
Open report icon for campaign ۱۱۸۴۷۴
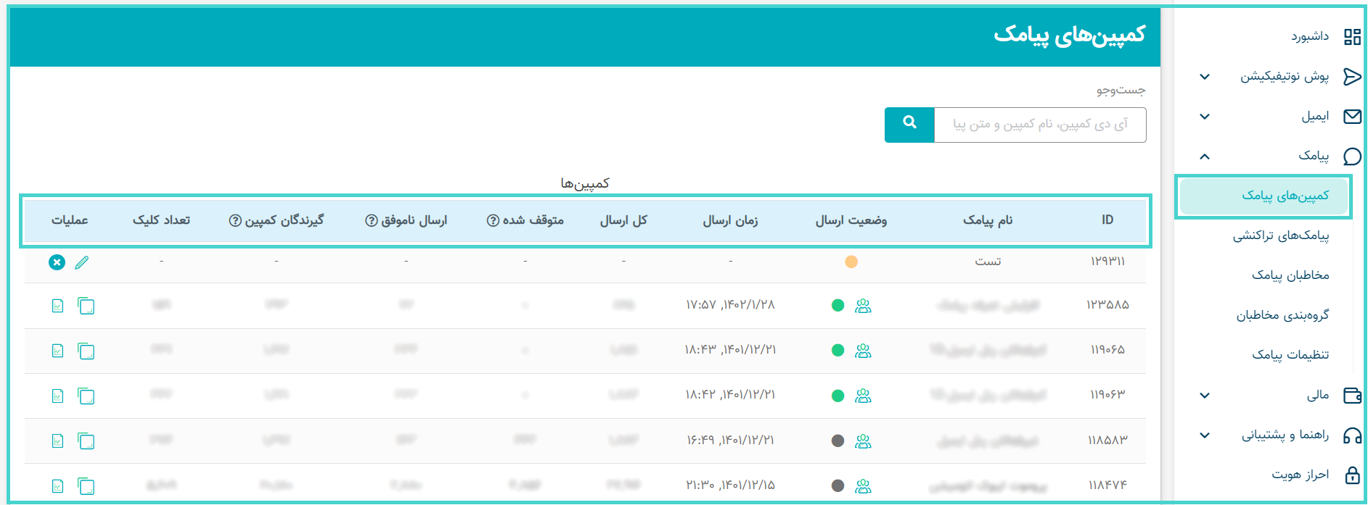[58, 486]
